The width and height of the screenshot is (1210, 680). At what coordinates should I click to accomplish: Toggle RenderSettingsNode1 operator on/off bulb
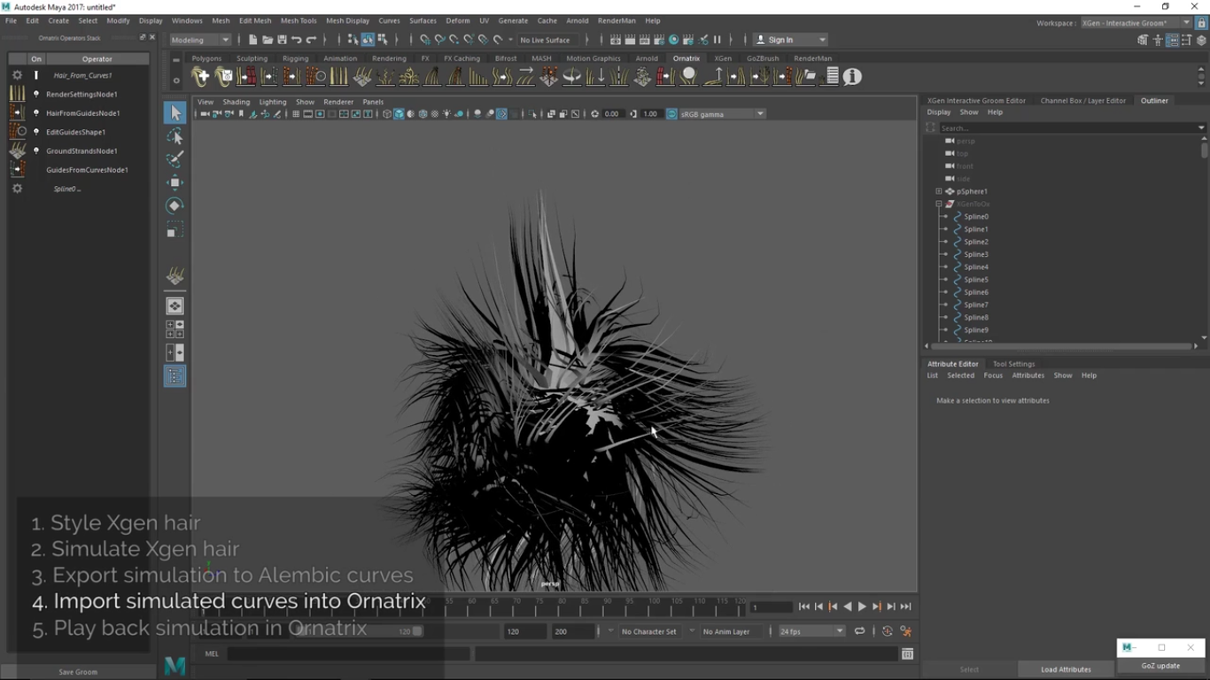coord(36,94)
